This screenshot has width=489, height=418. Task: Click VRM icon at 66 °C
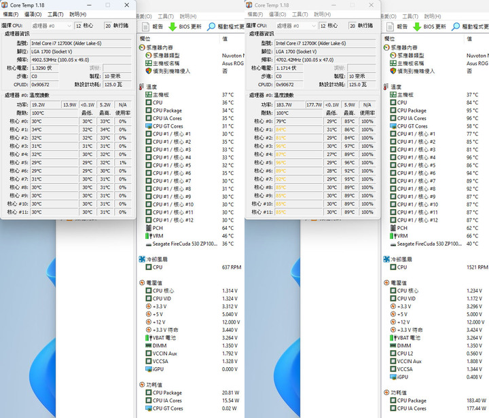393,235
